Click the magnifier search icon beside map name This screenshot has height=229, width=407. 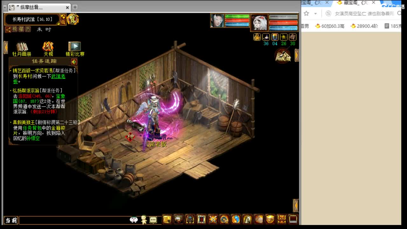(63, 22)
